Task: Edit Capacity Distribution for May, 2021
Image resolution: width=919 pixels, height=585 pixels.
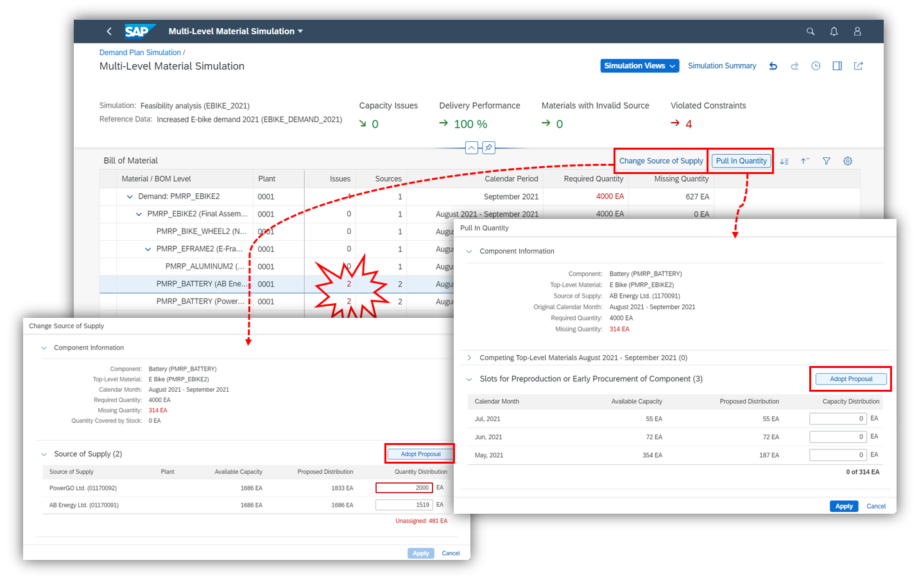Action: tap(838, 455)
